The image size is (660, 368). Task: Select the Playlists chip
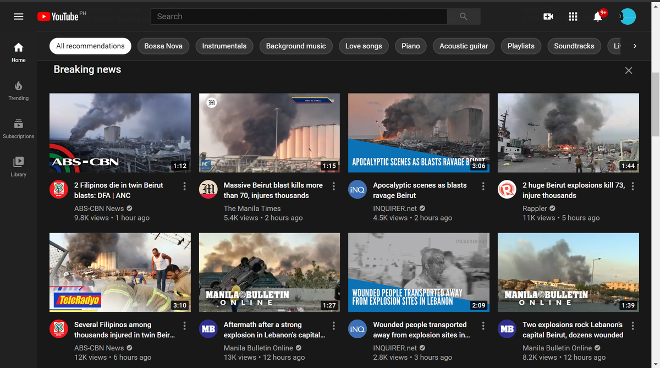[x=521, y=46]
